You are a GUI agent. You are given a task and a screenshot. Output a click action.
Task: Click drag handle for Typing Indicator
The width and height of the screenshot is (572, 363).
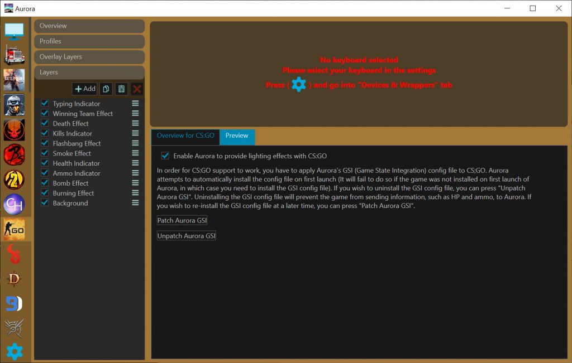point(135,104)
